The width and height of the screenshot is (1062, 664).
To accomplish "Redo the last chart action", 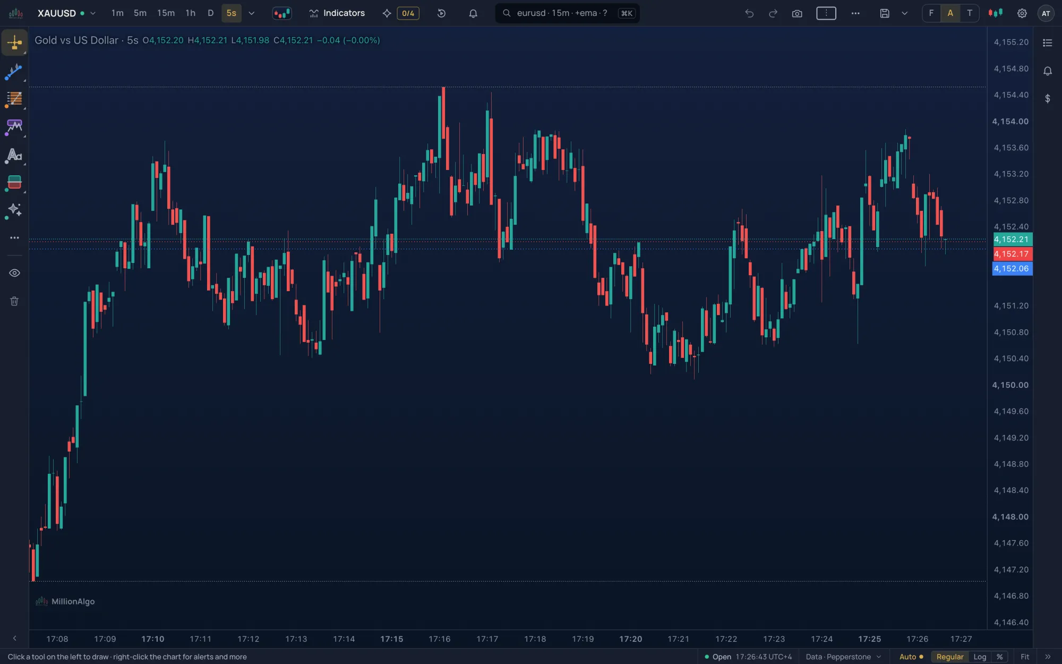I will 773,13.
